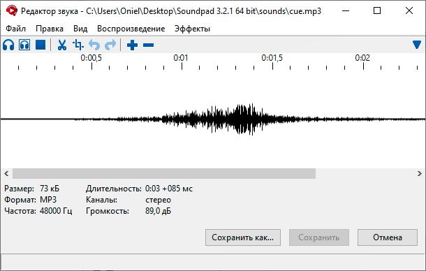Image resolution: width=426 pixels, height=271 pixels.
Task: Open the blue triangle dropdown in the toolbar
Action: 417,45
